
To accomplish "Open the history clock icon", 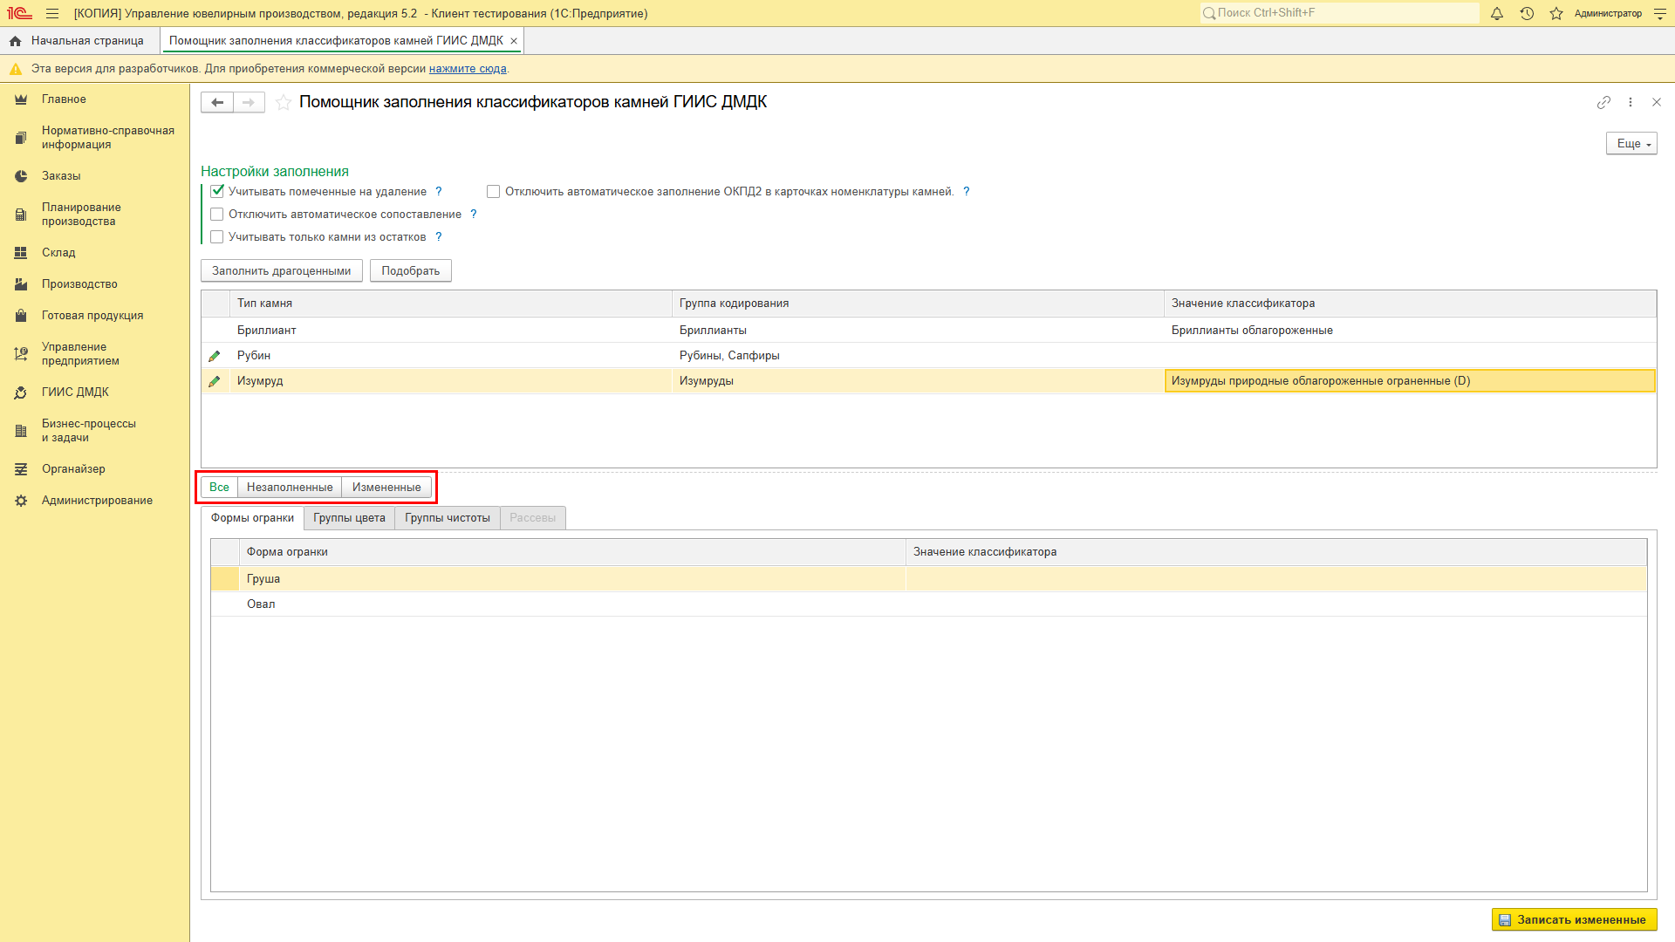I will tap(1527, 13).
